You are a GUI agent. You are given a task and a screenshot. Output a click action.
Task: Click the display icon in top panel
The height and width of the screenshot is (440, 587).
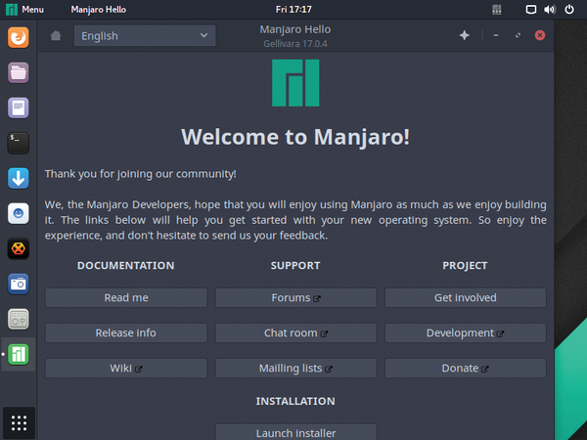(531, 10)
